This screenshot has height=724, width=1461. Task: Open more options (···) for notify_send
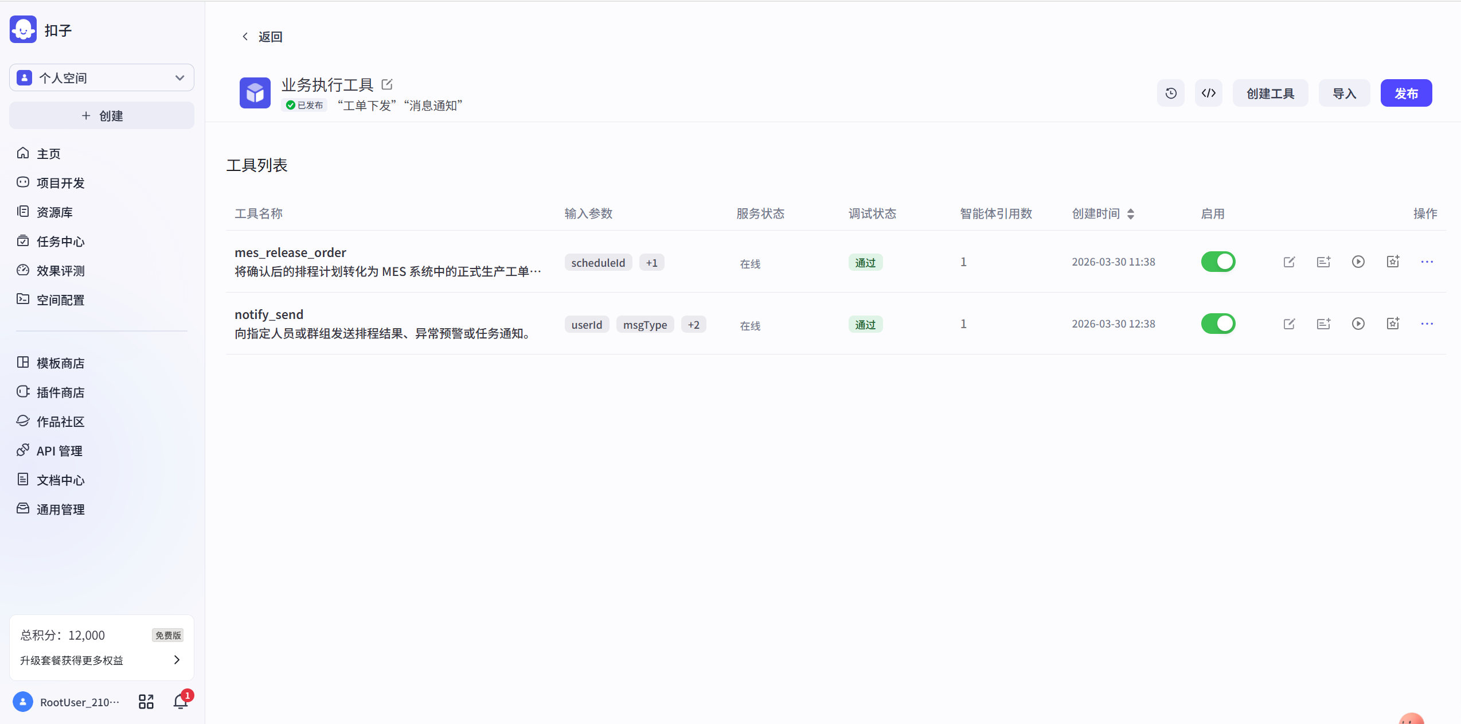point(1427,324)
